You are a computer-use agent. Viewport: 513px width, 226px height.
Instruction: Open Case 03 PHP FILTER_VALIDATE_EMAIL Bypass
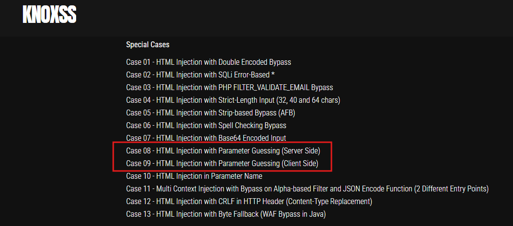229,88
